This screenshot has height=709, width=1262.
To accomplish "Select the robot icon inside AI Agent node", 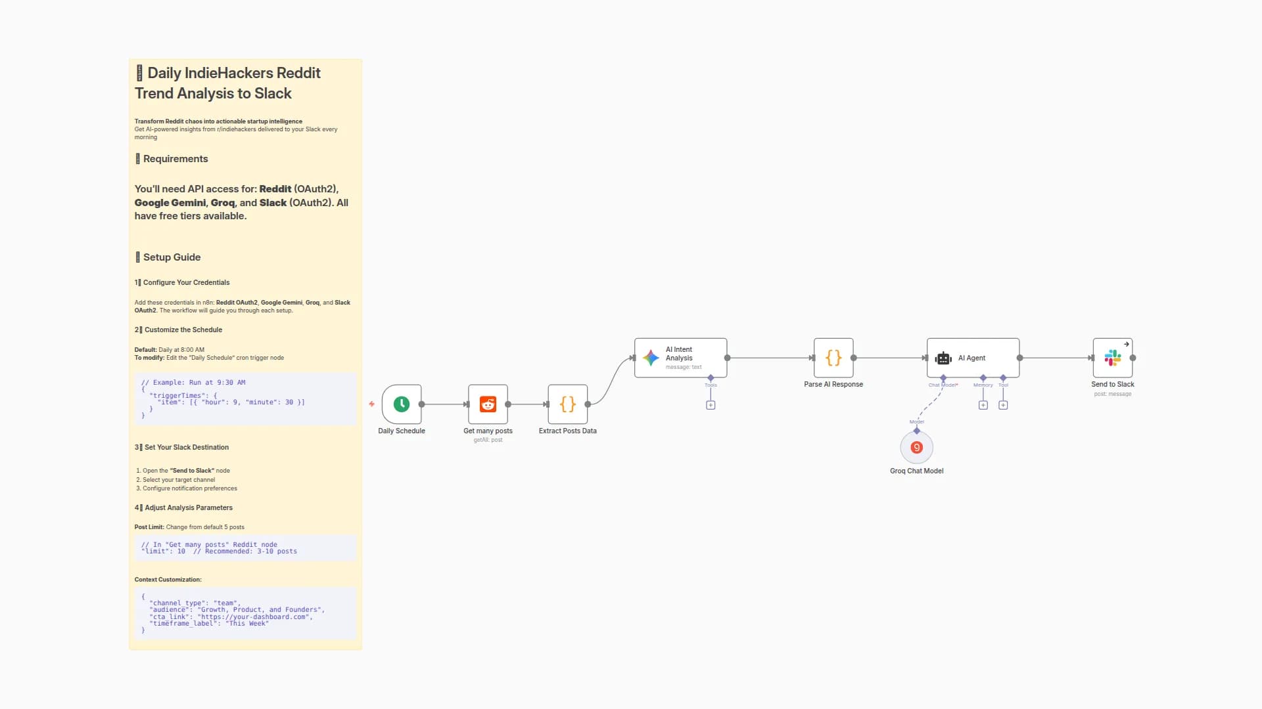I will click(944, 358).
